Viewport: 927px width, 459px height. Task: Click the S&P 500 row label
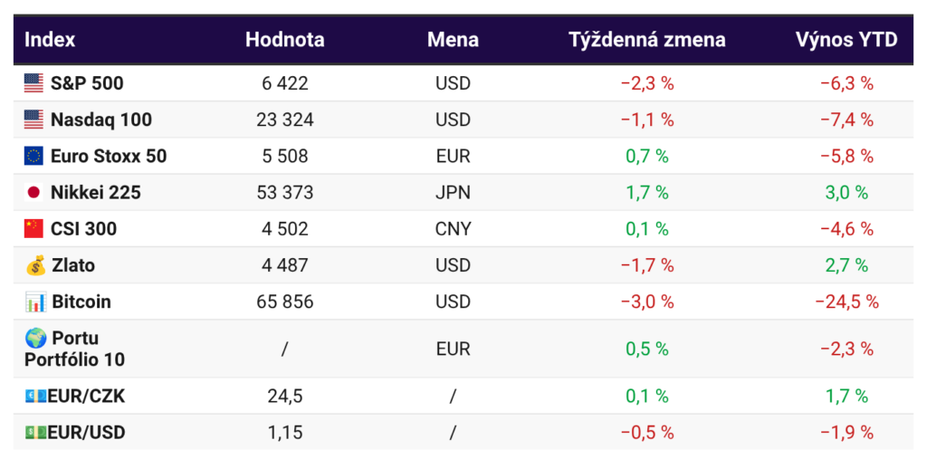pos(87,83)
